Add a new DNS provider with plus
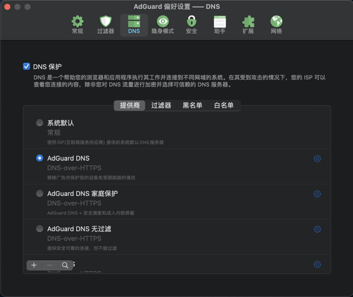Viewport: 353px width, 297px height. point(34,265)
